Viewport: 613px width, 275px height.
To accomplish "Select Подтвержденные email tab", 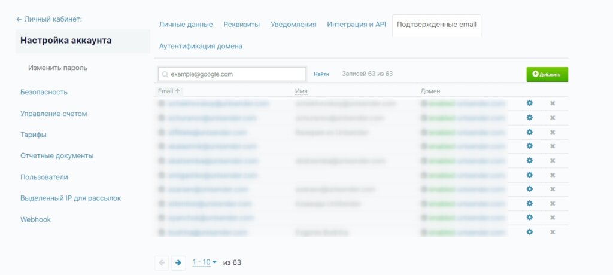I will (436, 25).
